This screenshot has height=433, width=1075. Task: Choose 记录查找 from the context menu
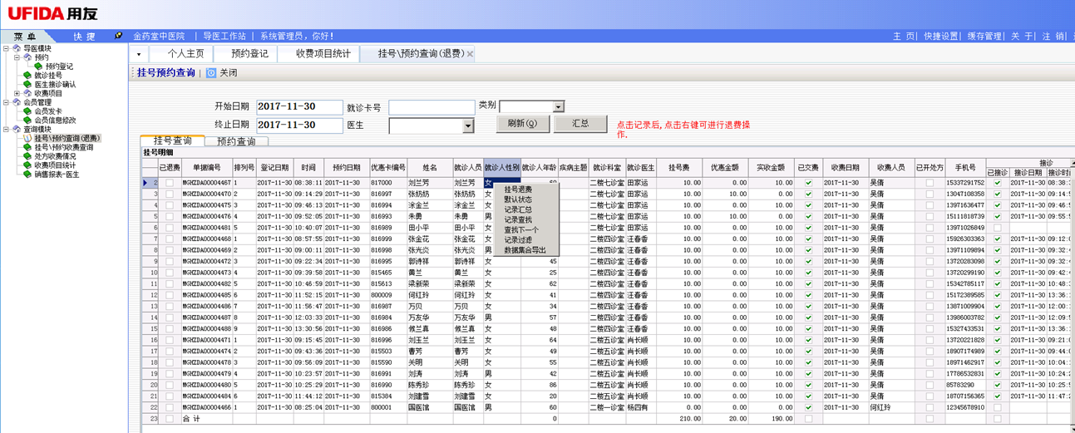(x=518, y=219)
